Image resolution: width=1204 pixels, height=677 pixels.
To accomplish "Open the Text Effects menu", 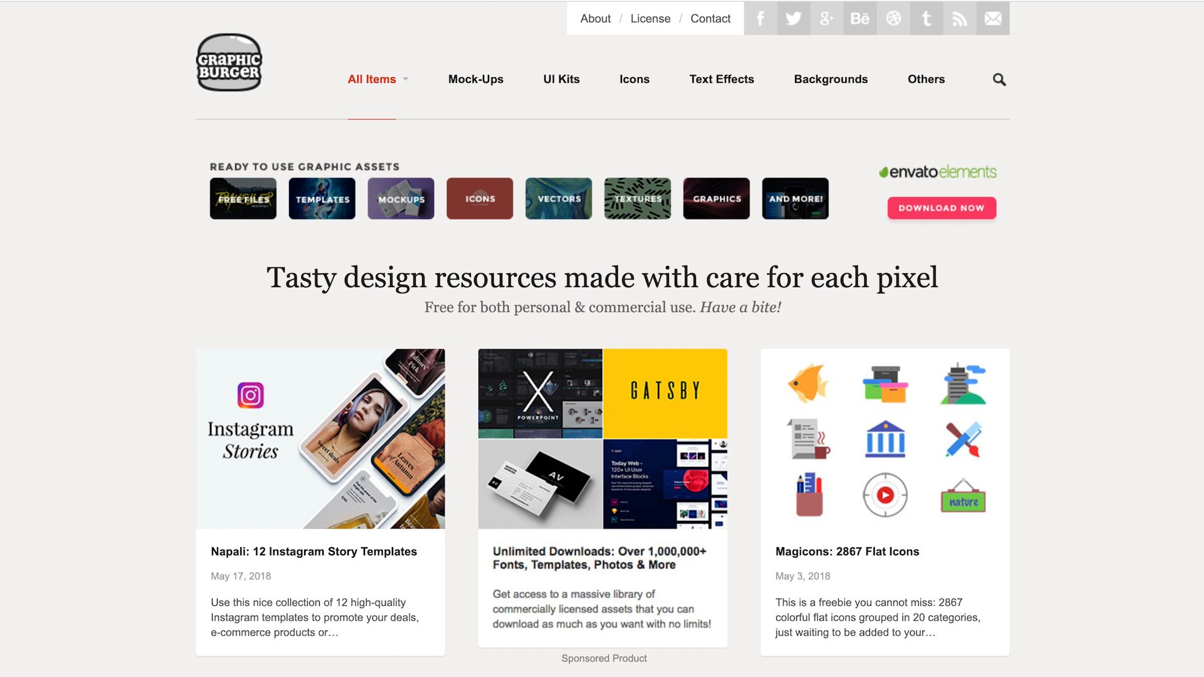I will (x=722, y=80).
